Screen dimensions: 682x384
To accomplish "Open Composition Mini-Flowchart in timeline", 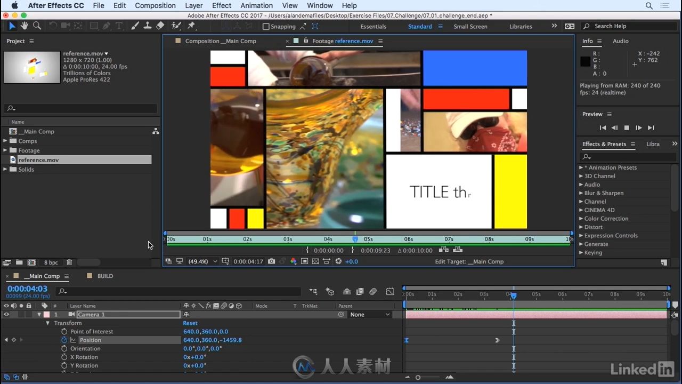I will tap(313, 292).
